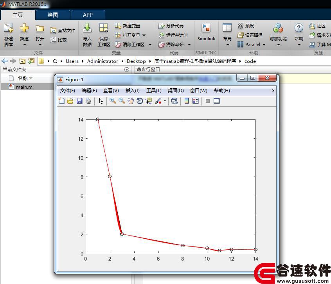Click code folder in the address path

pos(250,61)
